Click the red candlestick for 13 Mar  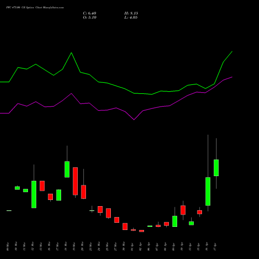click(42, 186)
